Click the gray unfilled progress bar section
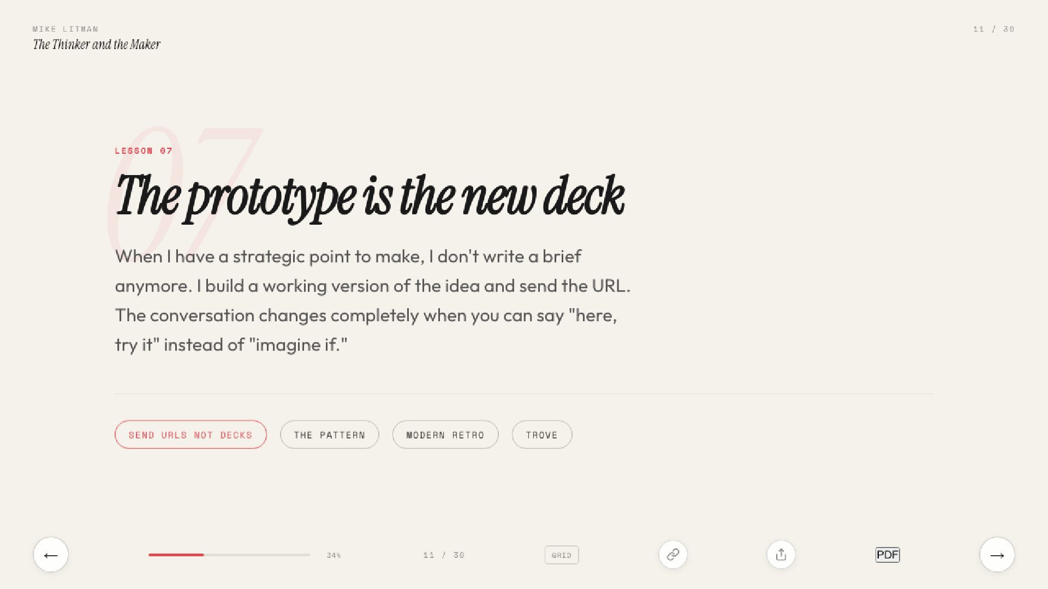 click(257, 555)
